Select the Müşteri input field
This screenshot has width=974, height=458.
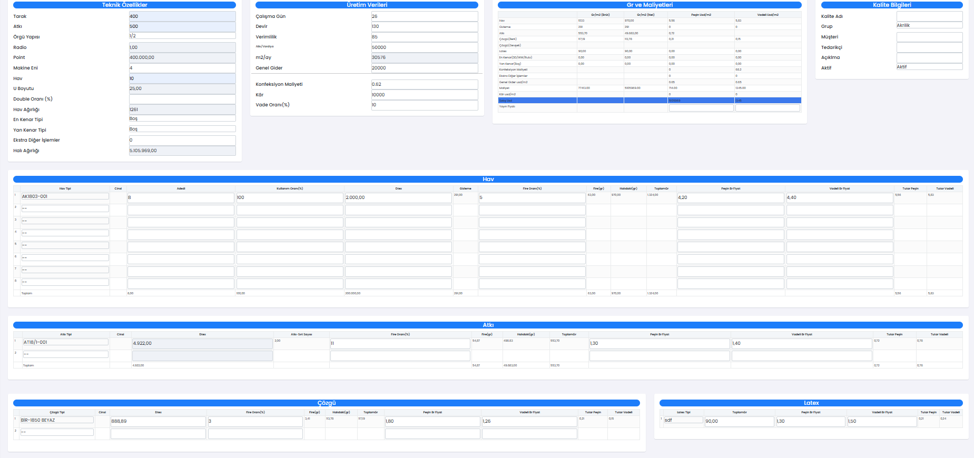click(x=929, y=37)
